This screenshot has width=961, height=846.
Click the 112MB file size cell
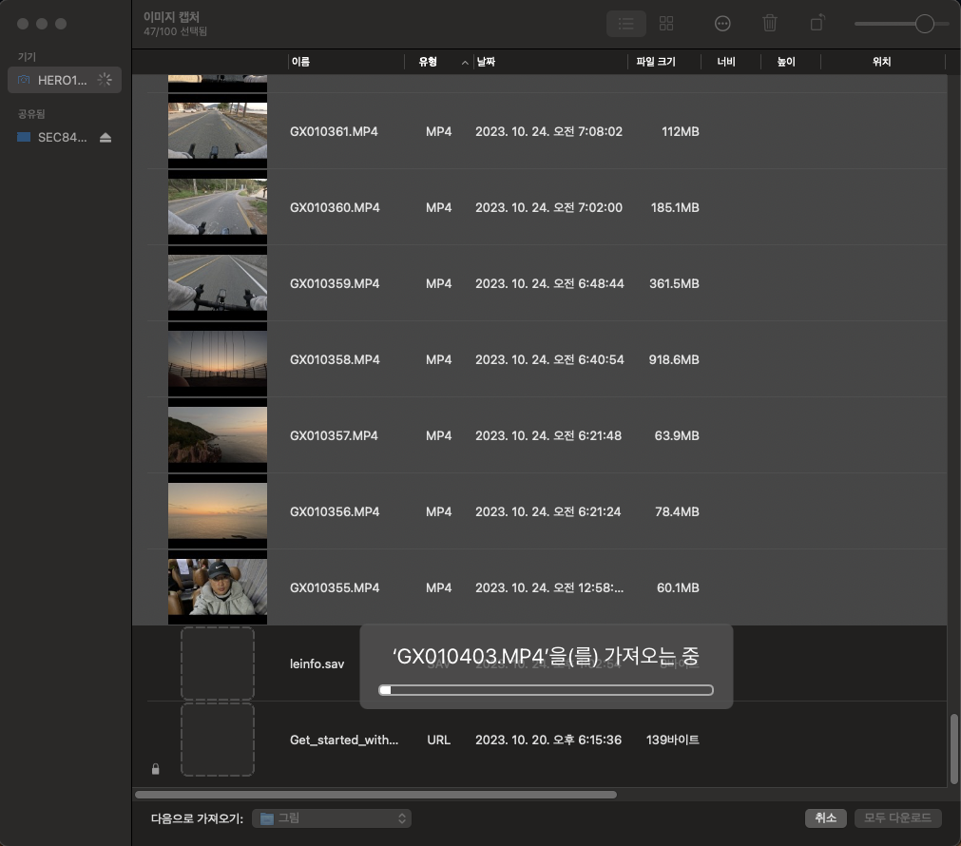tap(681, 131)
